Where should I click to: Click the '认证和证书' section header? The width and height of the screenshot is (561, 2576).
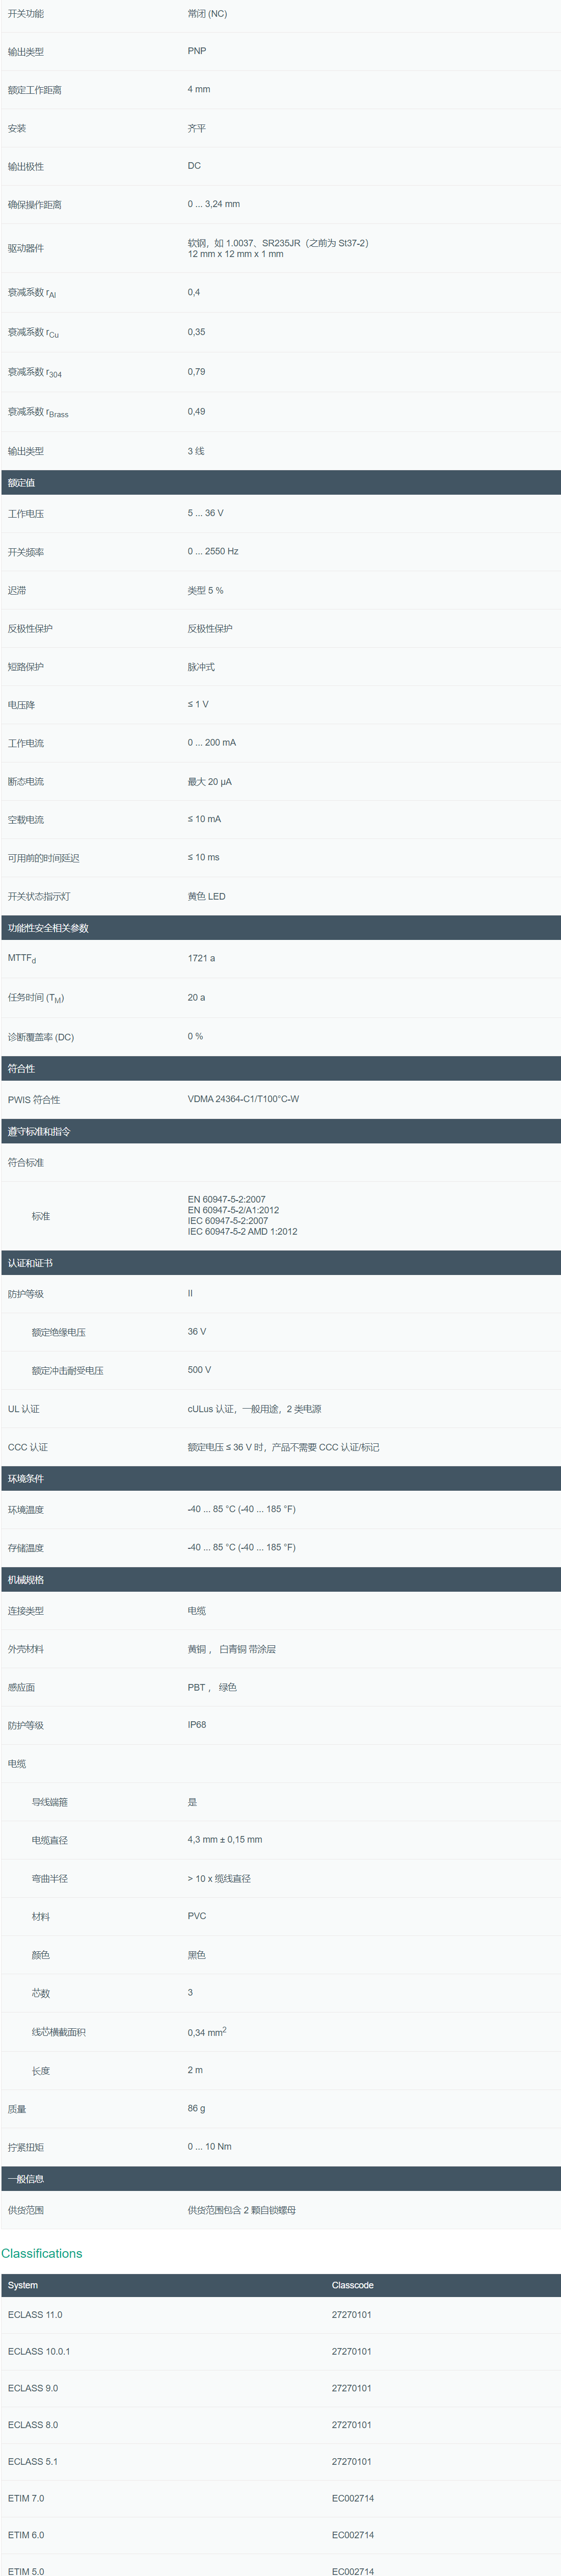[280, 1263]
